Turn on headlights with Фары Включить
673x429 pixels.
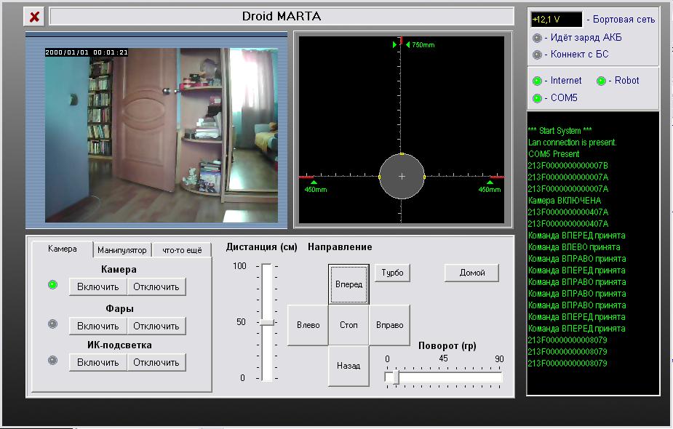(x=98, y=326)
